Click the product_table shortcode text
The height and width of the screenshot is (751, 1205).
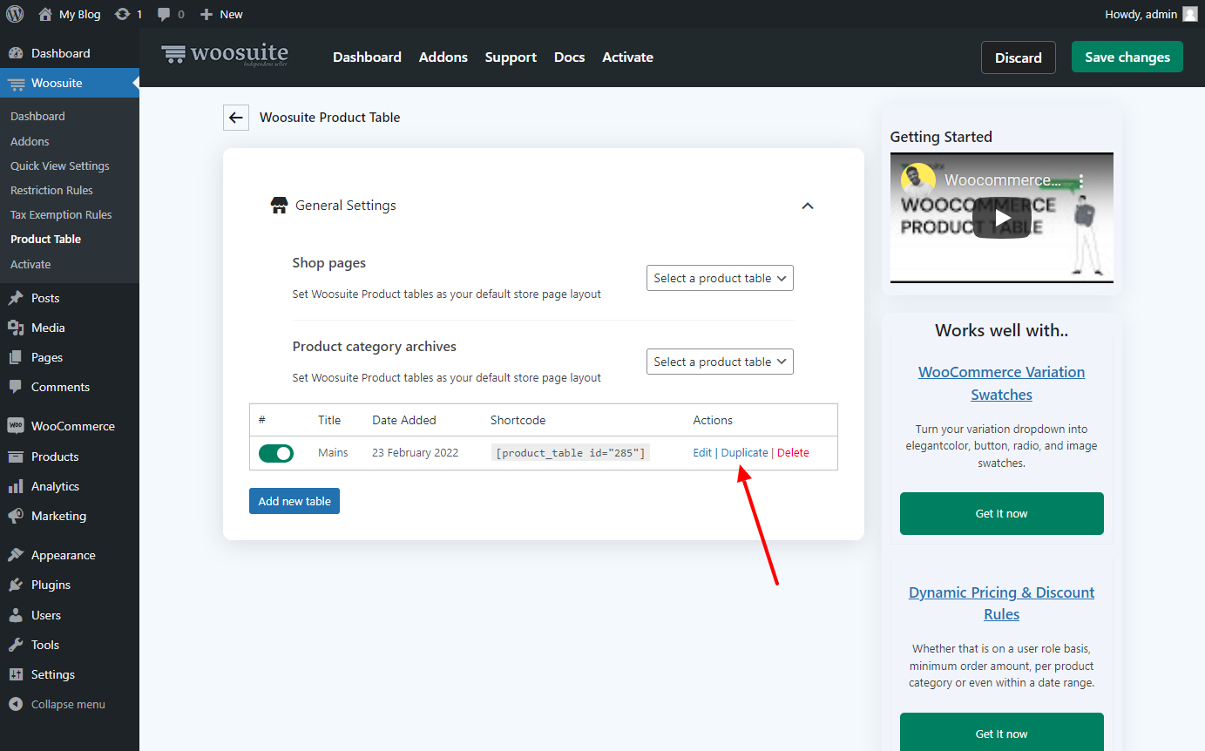(571, 453)
